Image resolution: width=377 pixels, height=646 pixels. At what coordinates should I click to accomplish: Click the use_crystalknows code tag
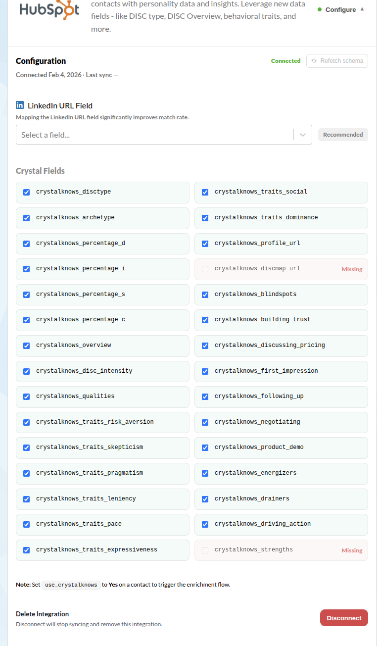point(71,585)
